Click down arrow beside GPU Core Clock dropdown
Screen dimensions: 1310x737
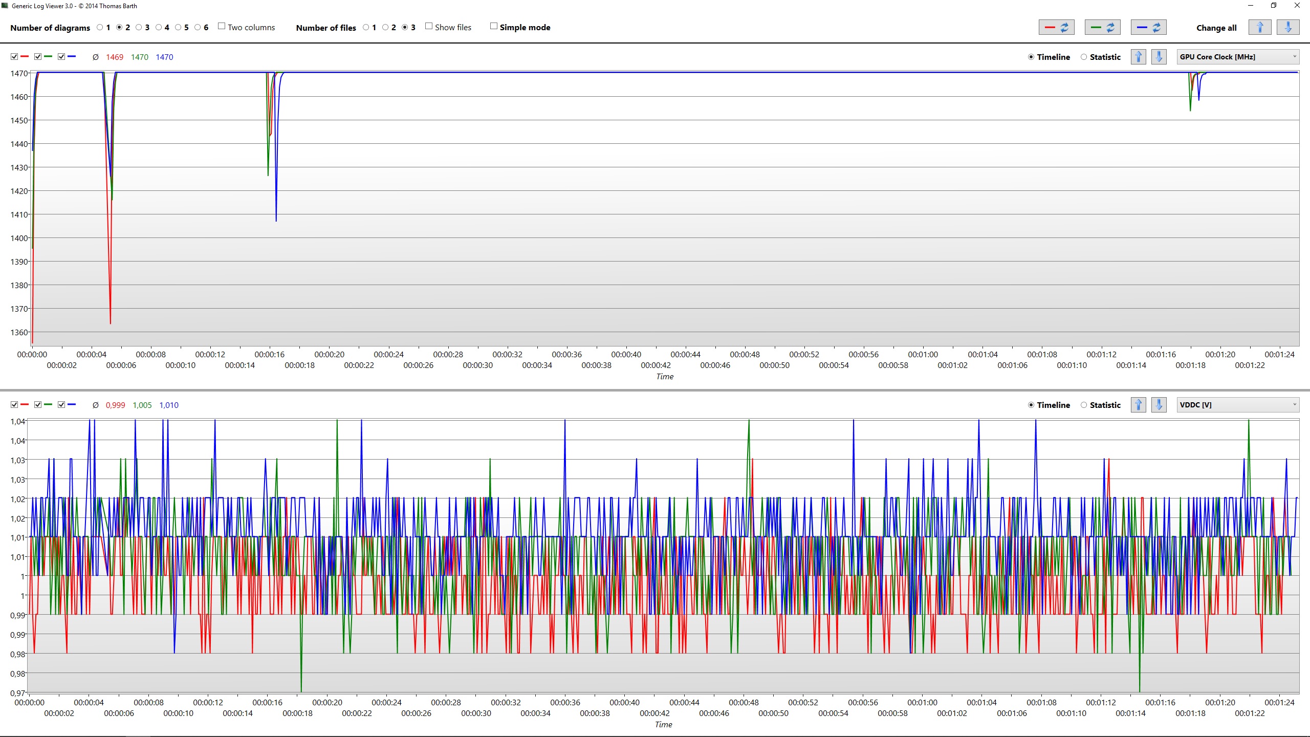click(x=1159, y=57)
